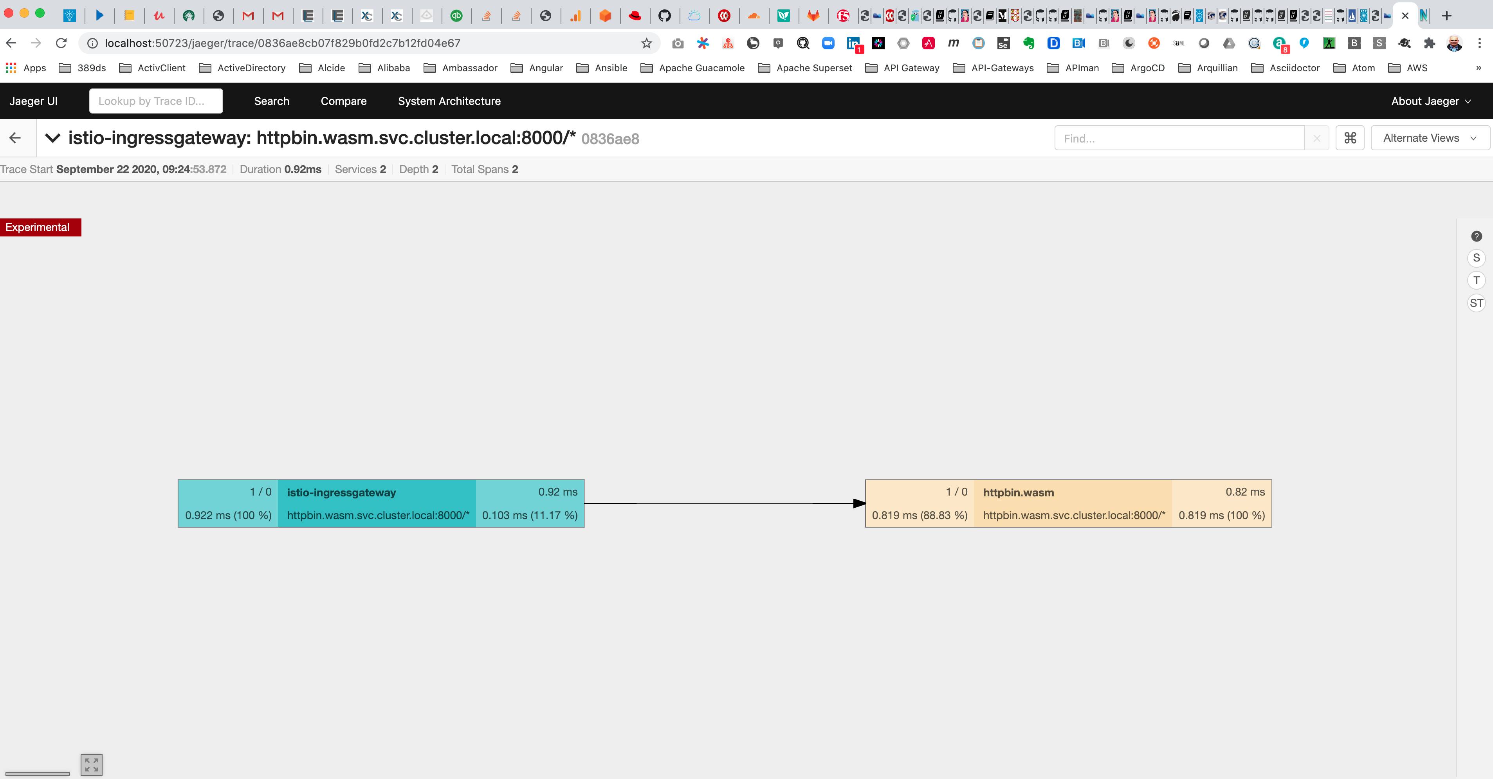This screenshot has width=1493, height=779.
Task: Click the Find search input
Action: coord(1179,139)
